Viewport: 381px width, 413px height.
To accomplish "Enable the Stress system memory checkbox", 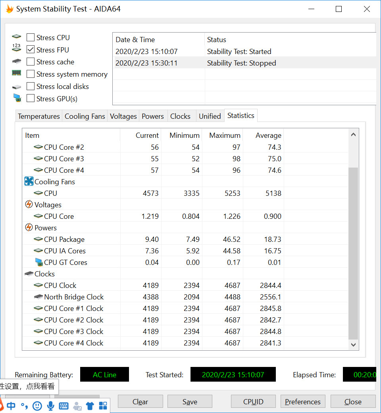I will tap(31, 74).
